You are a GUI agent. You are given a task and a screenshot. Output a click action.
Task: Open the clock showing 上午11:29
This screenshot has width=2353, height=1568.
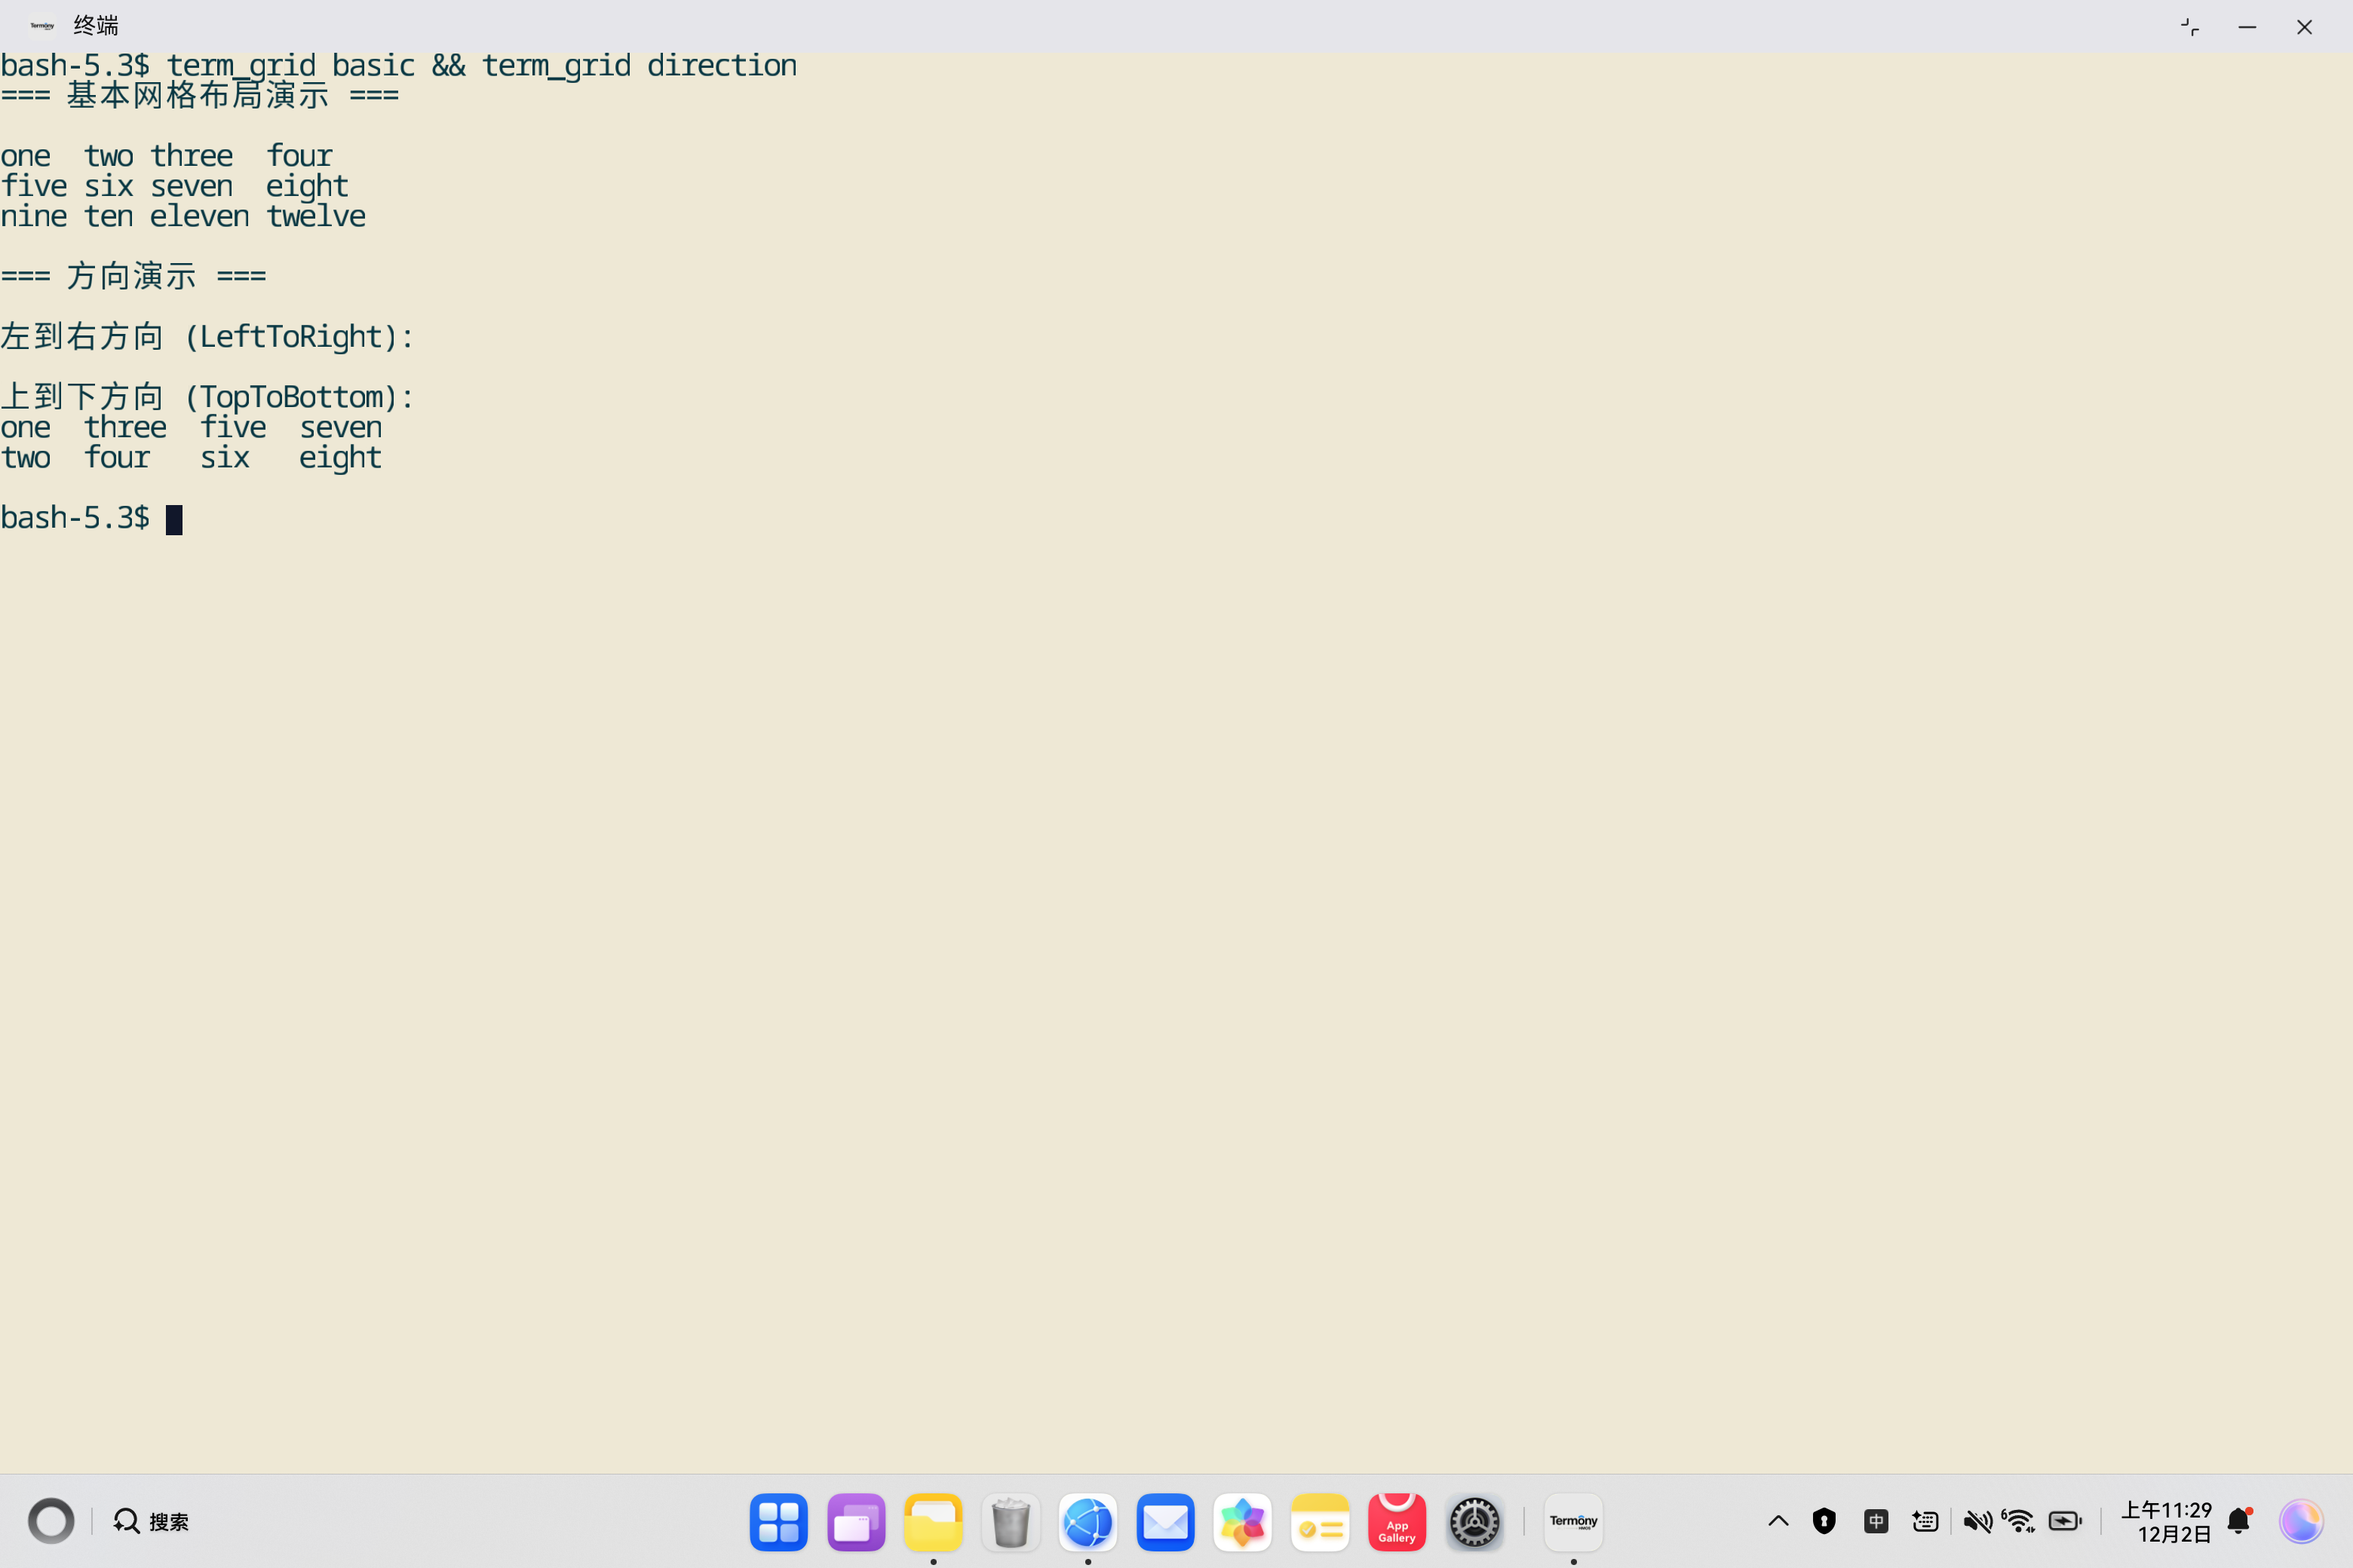tap(2166, 1521)
